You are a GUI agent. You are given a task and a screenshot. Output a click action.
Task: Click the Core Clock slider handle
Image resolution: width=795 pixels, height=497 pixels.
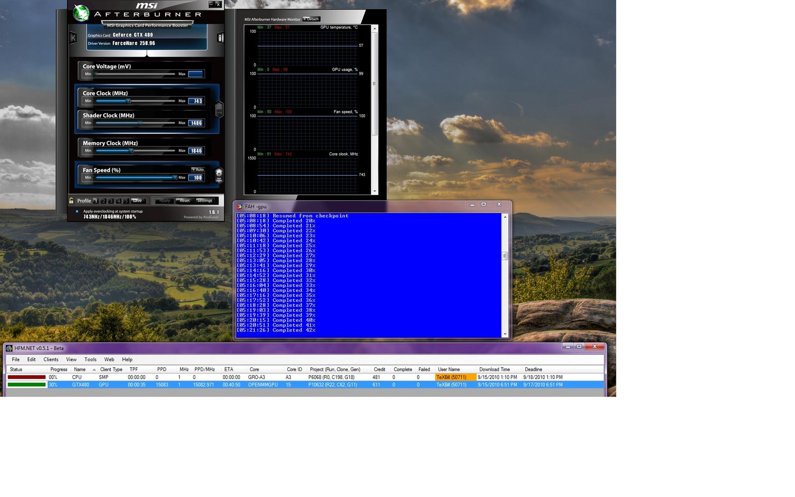pyautogui.click(x=128, y=101)
